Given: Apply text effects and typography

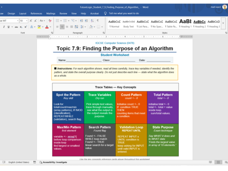Looking at the screenshot, I should pos(31,27).
